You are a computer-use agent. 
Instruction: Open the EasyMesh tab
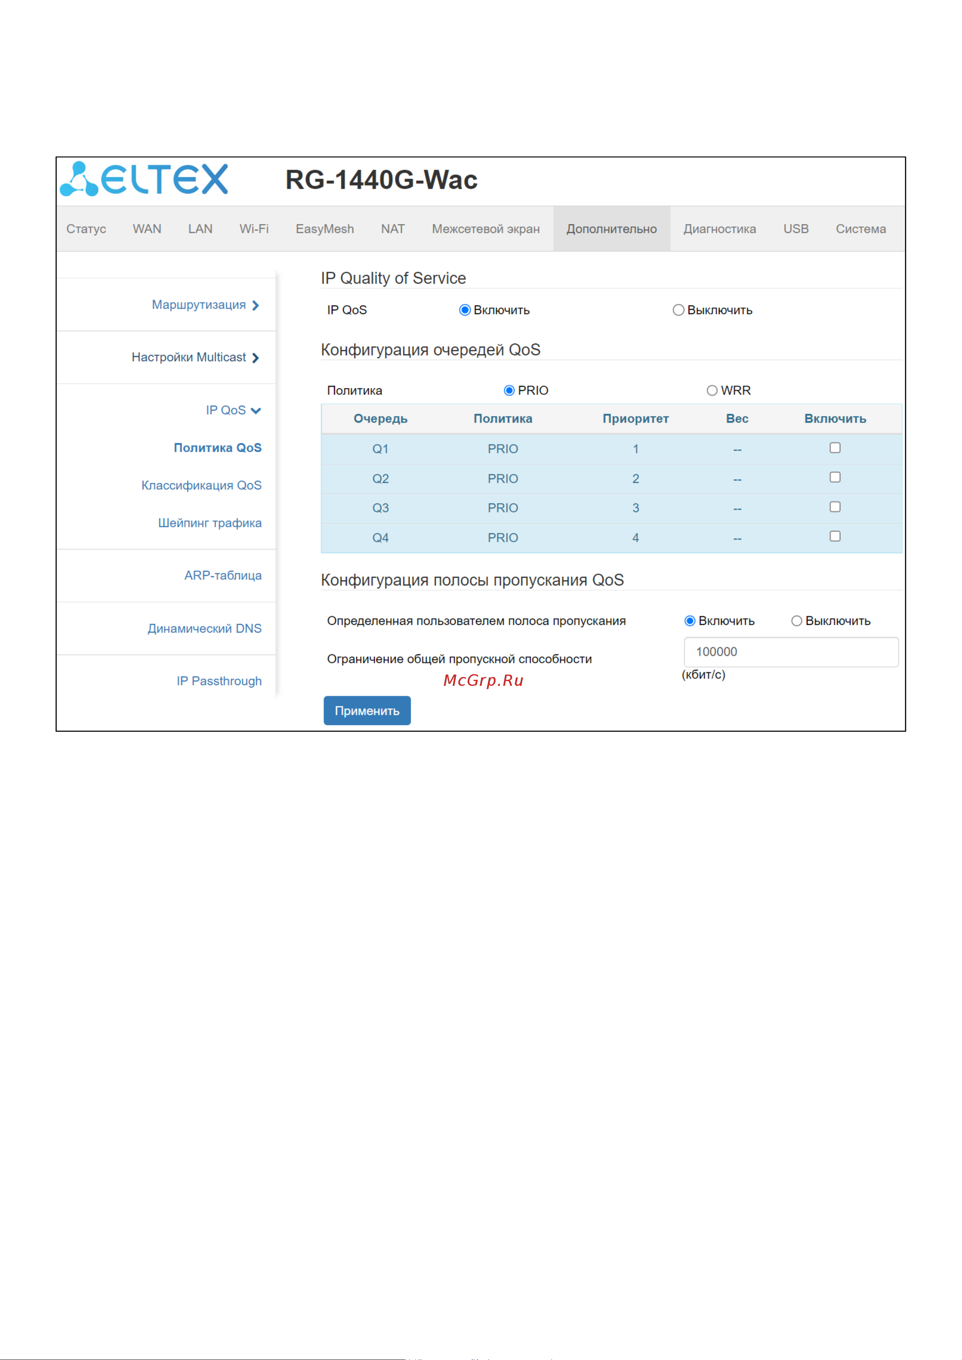click(x=325, y=228)
